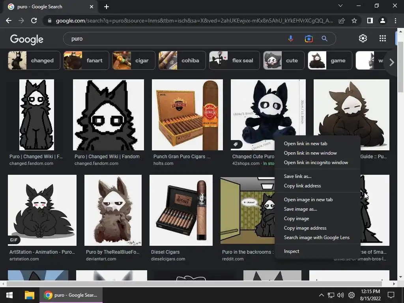
Task: Choose 'Copy image' from context menu
Action: (x=318, y=219)
